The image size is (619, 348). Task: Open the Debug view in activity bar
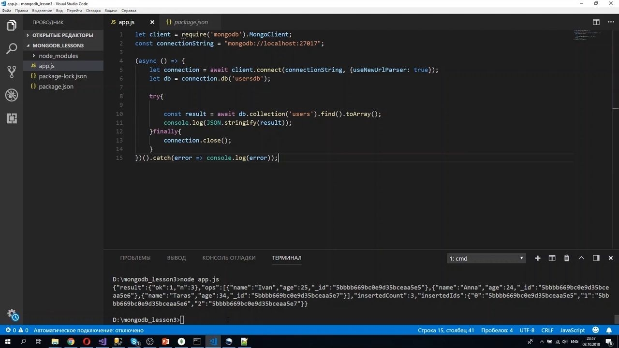click(x=12, y=95)
